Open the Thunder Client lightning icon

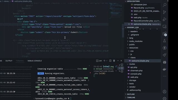tap(165, 48)
